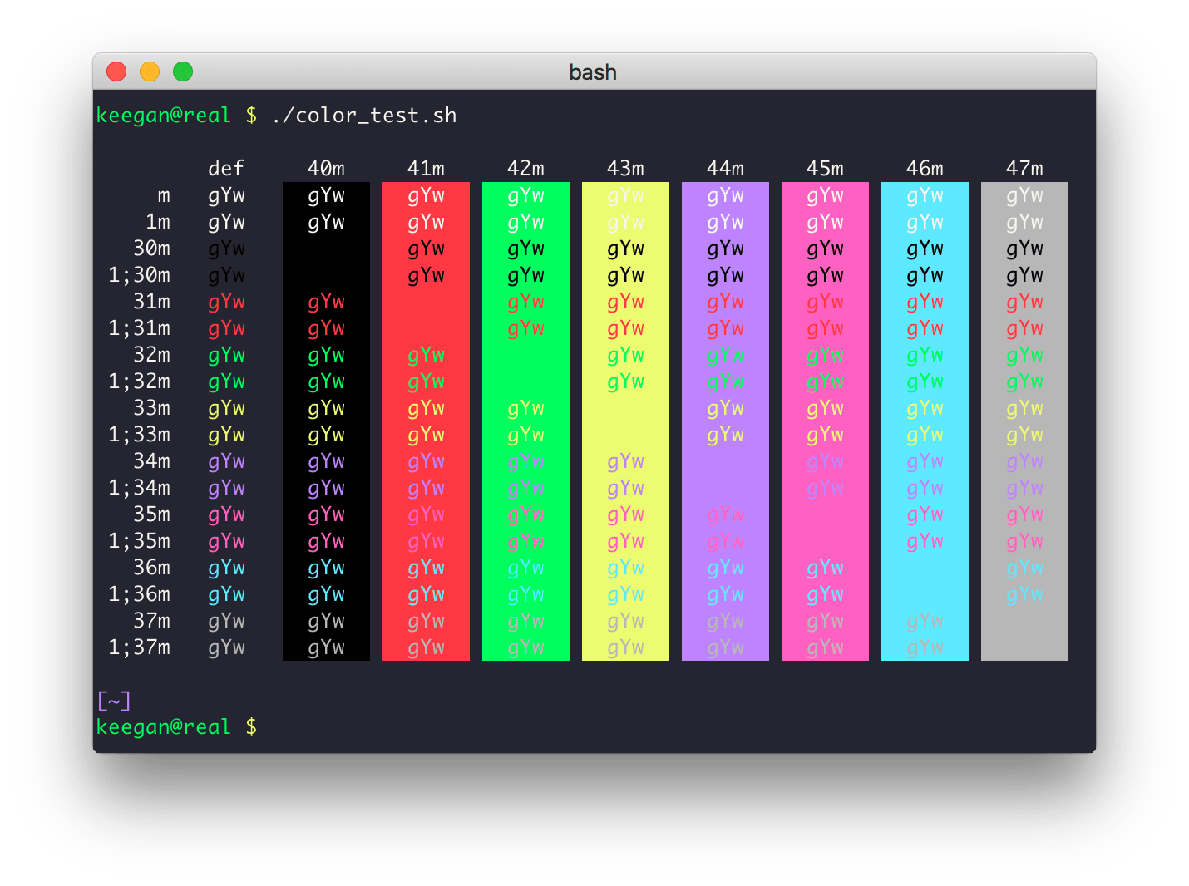The height and width of the screenshot is (886, 1189).
Task: Click the def column header
Action: tap(226, 169)
